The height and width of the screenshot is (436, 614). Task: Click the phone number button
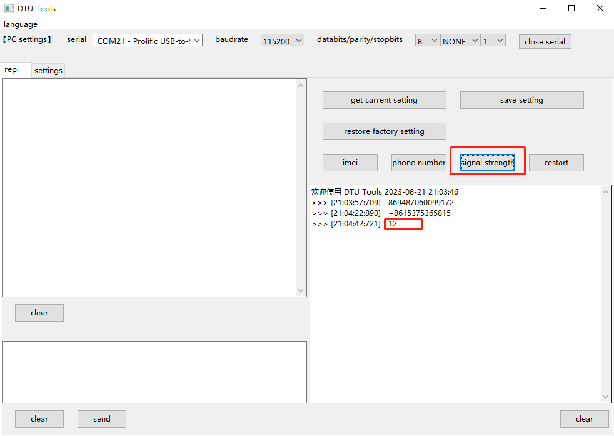point(418,163)
